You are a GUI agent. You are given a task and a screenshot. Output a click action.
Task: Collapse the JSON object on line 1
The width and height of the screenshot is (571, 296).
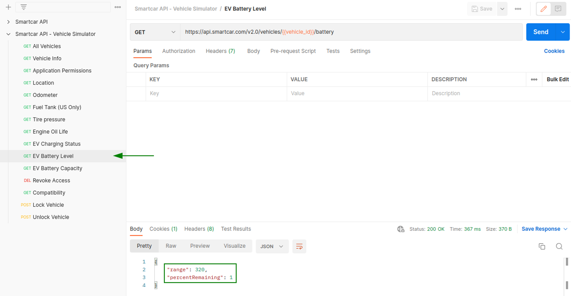[156, 262]
